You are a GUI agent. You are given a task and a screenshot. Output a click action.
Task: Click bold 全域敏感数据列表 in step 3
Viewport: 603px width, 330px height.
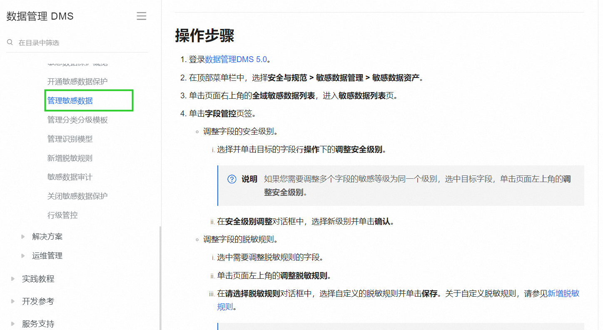284,95
